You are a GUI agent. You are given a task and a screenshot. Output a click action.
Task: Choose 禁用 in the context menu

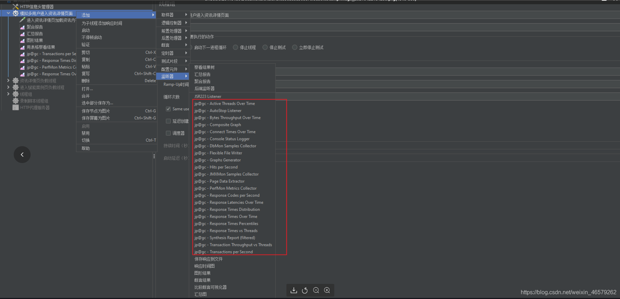[x=116, y=133]
